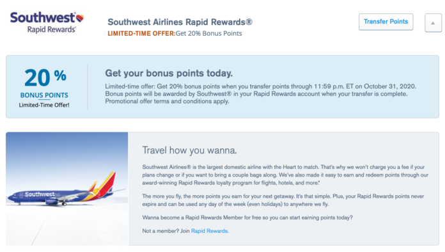
Task: Click the 'Get your bonus points today.' heading
Action: tap(169, 73)
